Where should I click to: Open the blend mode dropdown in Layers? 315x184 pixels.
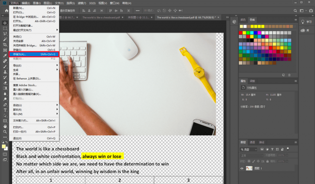[x=252, y=155]
